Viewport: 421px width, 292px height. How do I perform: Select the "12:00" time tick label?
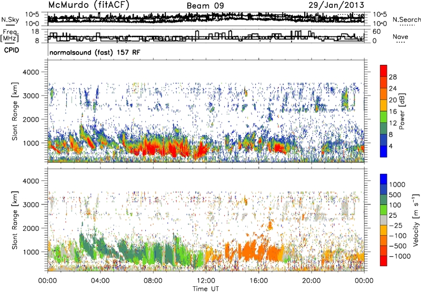pyautogui.click(x=206, y=281)
